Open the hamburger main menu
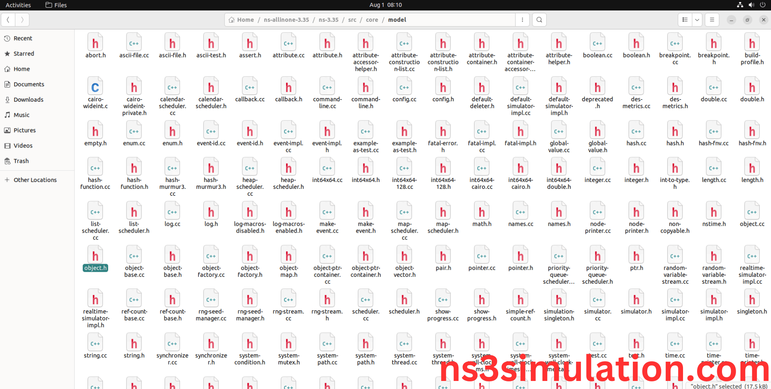The height and width of the screenshot is (389, 771). click(x=712, y=20)
